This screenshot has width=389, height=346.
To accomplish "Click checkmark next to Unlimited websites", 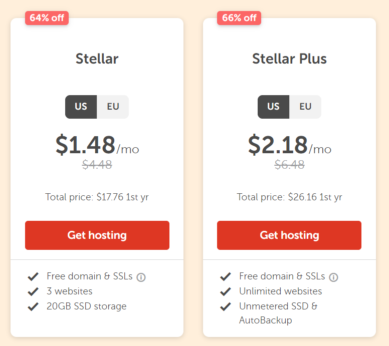I will pyautogui.click(x=226, y=291).
